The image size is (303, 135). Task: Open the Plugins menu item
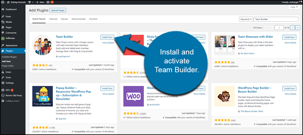[x=13, y=51]
